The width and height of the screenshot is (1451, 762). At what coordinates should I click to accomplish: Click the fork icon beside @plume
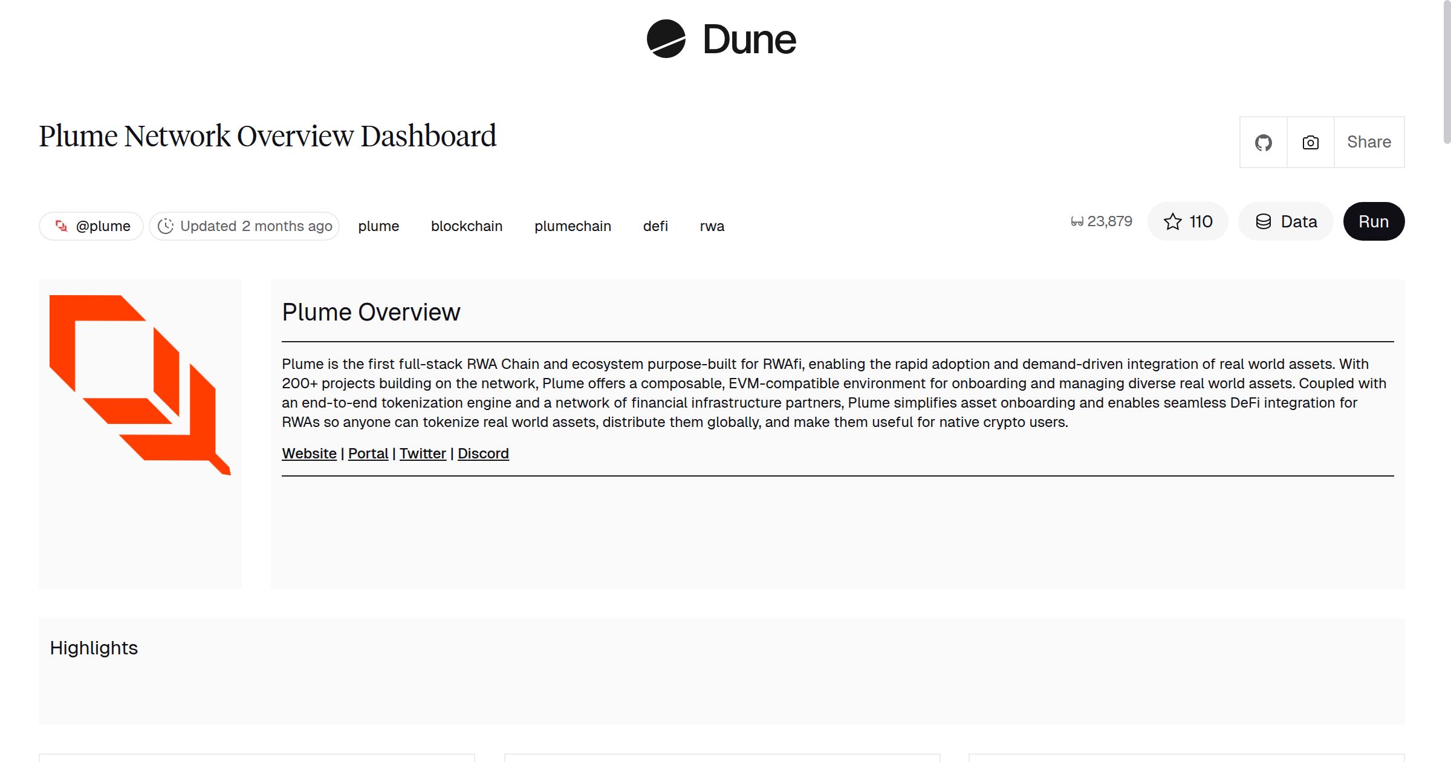pyautogui.click(x=61, y=225)
